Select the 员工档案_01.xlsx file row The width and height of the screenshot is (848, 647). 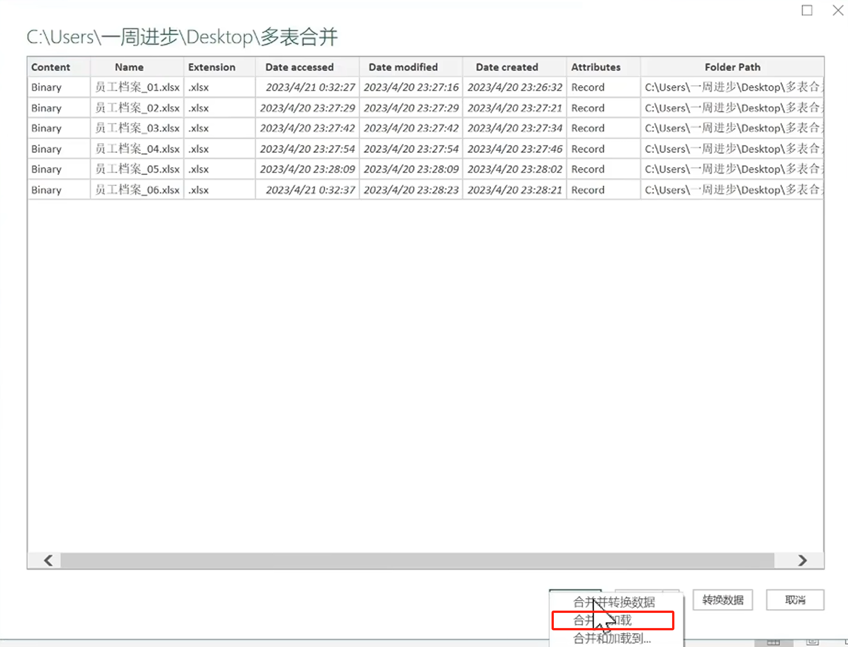click(137, 88)
